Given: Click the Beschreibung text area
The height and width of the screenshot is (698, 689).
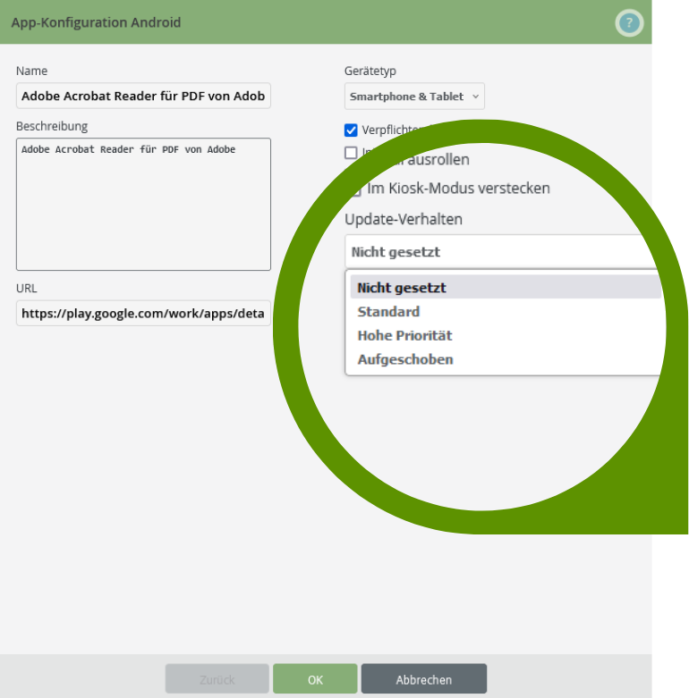Looking at the screenshot, I should [x=143, y=204].
